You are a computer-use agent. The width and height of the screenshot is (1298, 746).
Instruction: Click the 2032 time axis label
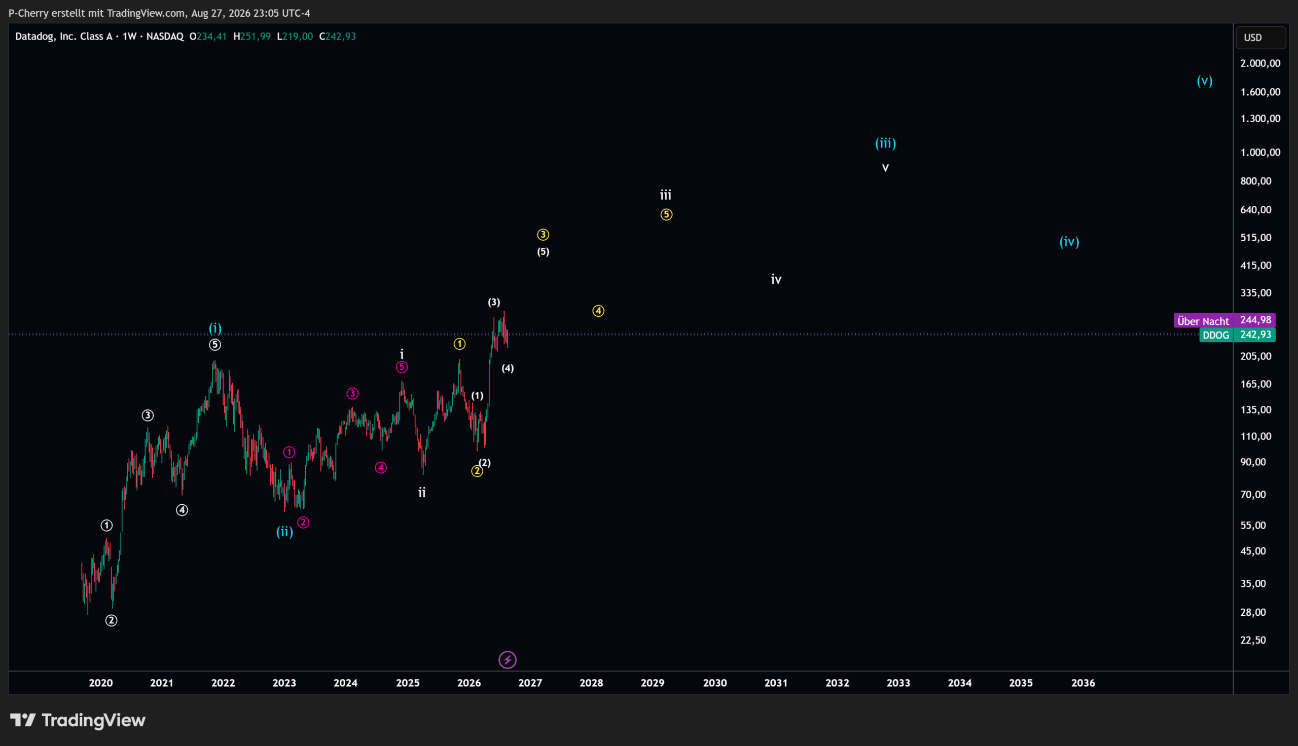[x=837, y=683]
